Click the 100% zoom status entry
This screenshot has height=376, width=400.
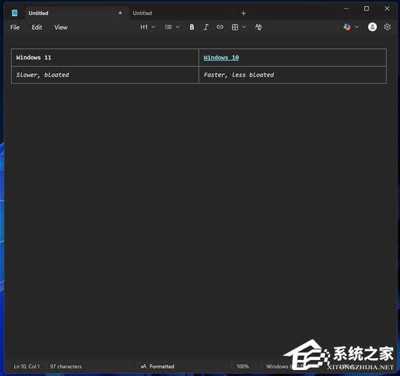pyautogui.click(x=243, y=367)
